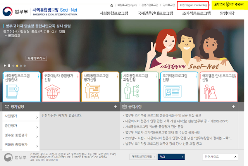
Task: Click the plus icon beside 공지사항
Action: (233, 107)
